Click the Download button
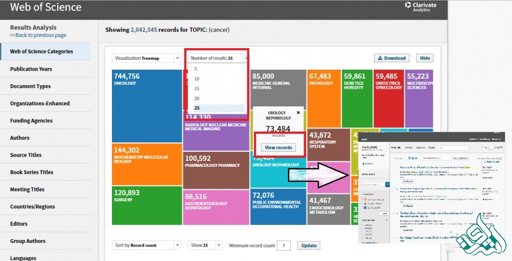The height and width of the screenshot is (261, 512). coord(392,58)
